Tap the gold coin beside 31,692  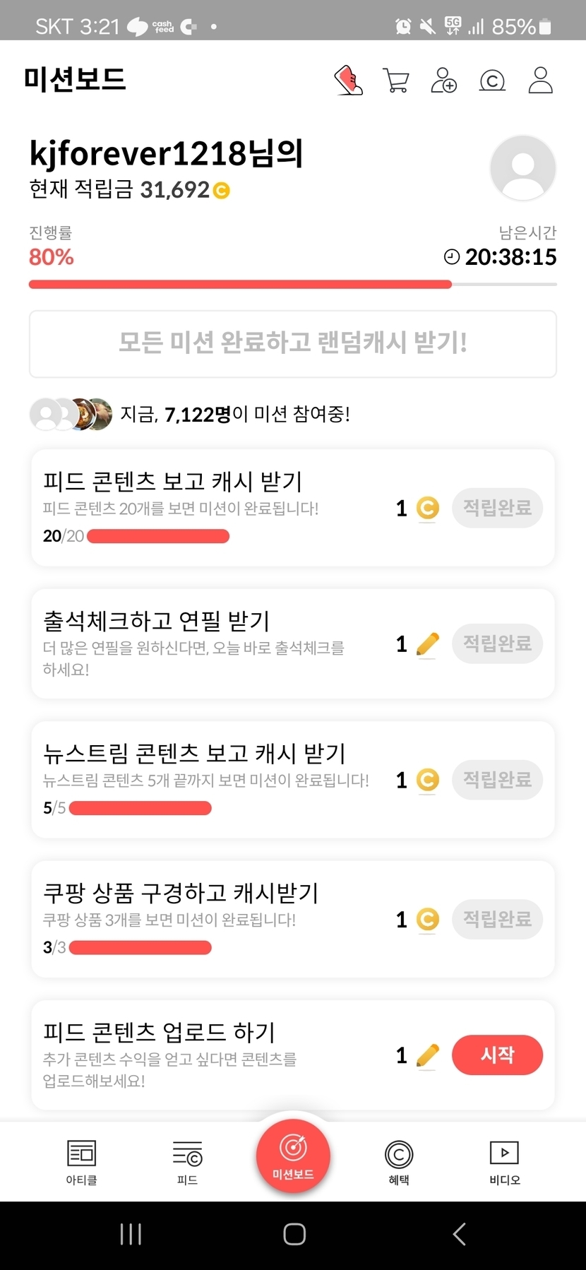pos(222,191)
